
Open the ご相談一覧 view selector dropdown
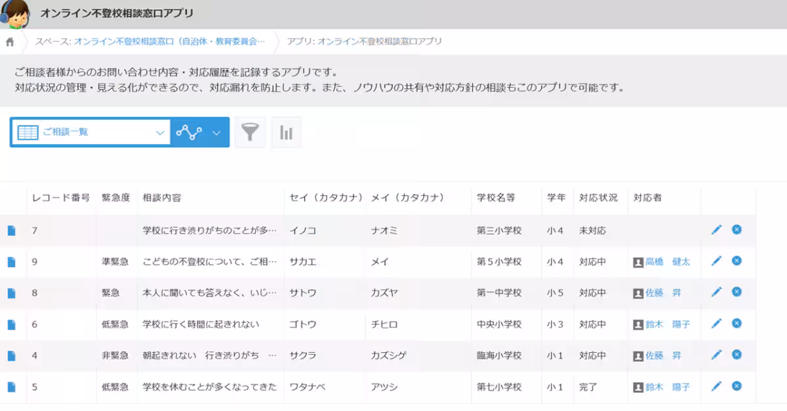pyautogui.click(x=90, y=132)
